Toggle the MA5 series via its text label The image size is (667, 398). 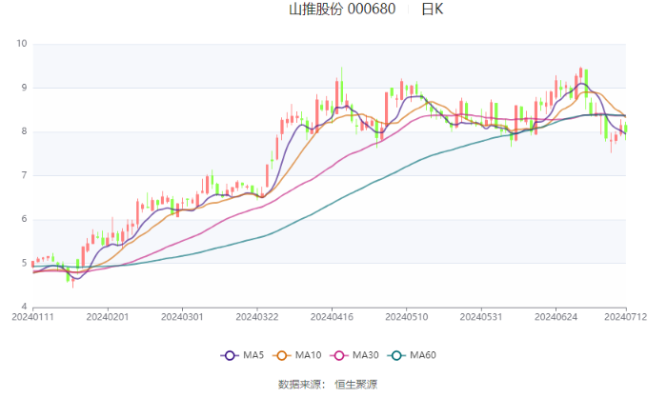[253, 355]
